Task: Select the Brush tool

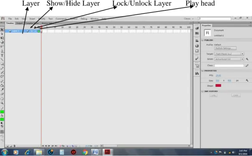Action: [2, 72]
